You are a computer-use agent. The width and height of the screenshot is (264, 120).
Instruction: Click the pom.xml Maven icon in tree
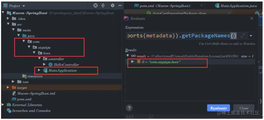click(14, 99)
